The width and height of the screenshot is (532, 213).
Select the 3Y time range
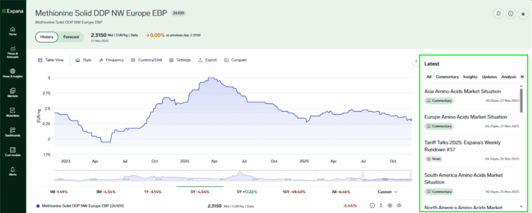tap(200, 192)
